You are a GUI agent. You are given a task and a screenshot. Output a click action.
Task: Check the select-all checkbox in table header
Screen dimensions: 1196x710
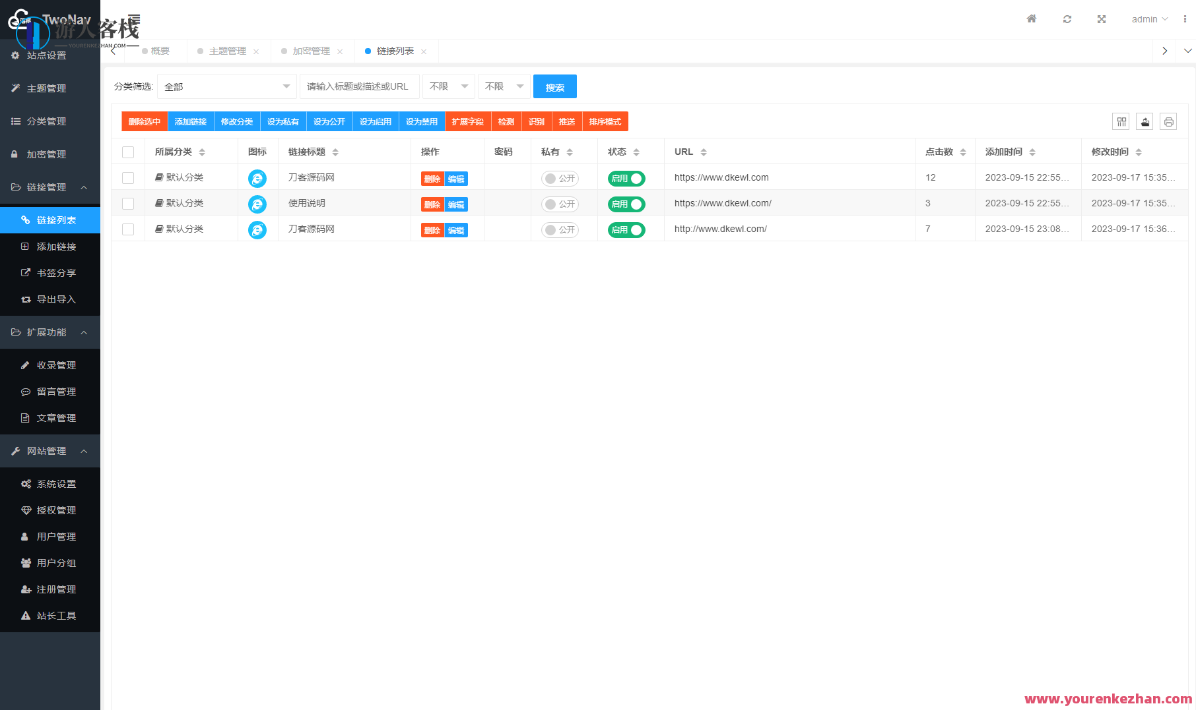click(128, 152)
